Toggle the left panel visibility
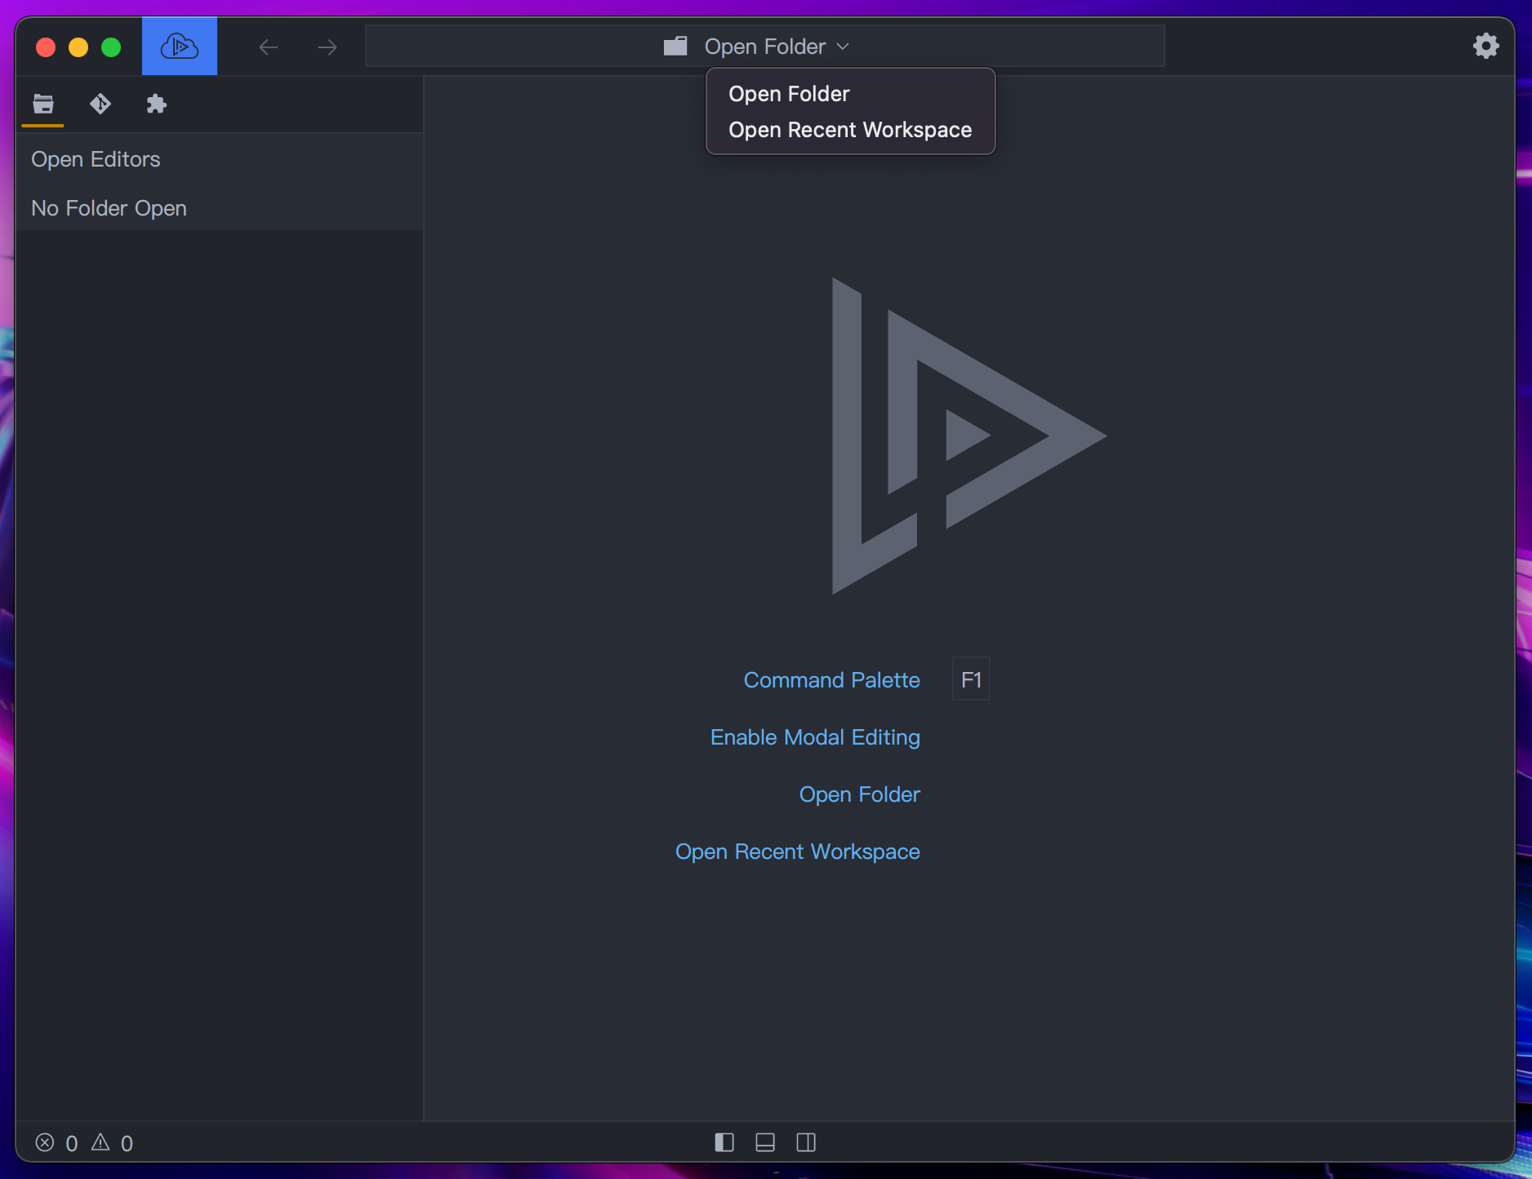Image resolution: width=1532 pixels, height=1179 pixels. click(x=724, y=1142)
